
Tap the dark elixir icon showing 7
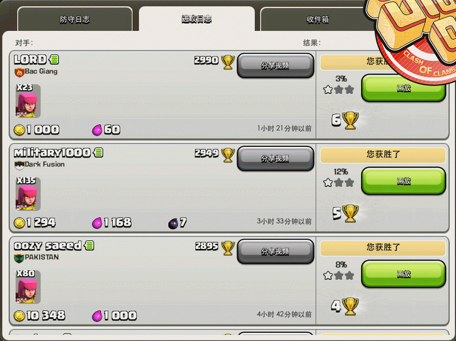173,224
